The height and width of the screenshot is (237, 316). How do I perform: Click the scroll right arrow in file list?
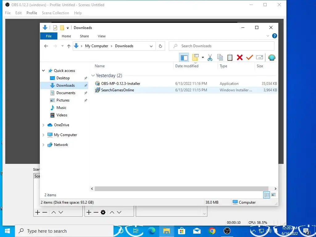[275, 189]
